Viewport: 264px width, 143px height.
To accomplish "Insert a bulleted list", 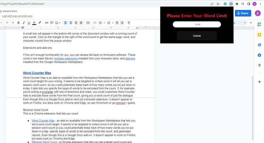I will tap(100, 23).
